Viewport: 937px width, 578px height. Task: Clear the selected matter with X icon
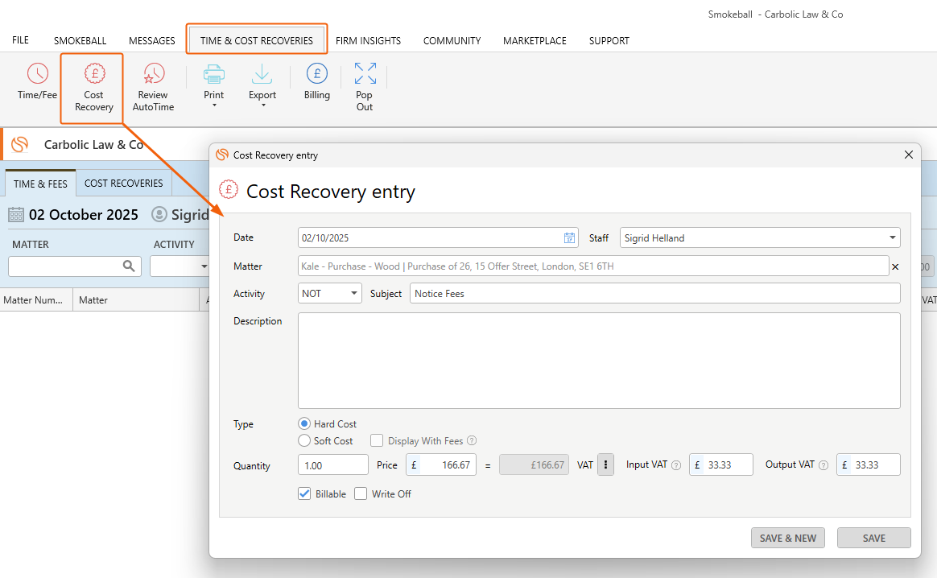[895, 266]
